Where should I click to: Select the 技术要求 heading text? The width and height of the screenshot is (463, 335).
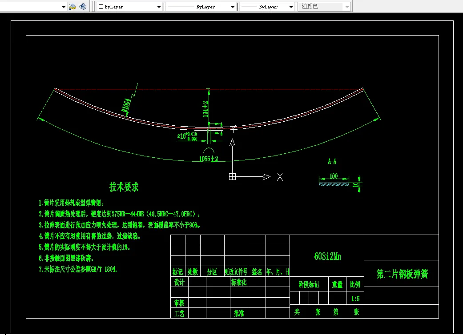click(124, 187)
